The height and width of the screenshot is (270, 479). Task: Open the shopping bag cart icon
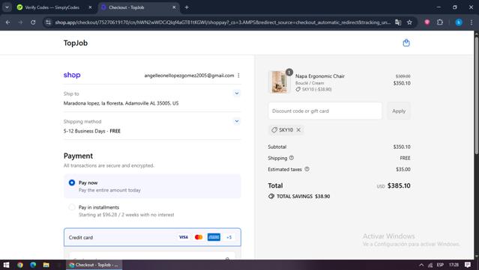[x=406, y=43]
